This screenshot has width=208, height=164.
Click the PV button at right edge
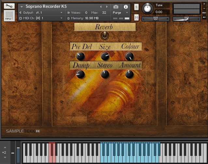tap(204, 17)
